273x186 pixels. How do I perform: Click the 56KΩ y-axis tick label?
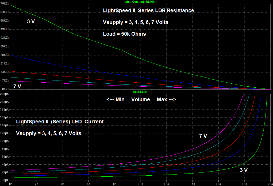click(x=4, y=21)
